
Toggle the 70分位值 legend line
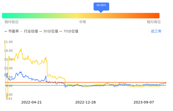[69, 31]
